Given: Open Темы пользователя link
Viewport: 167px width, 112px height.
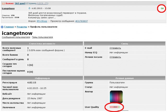Looking at the screenshot, I should point(42,37).
